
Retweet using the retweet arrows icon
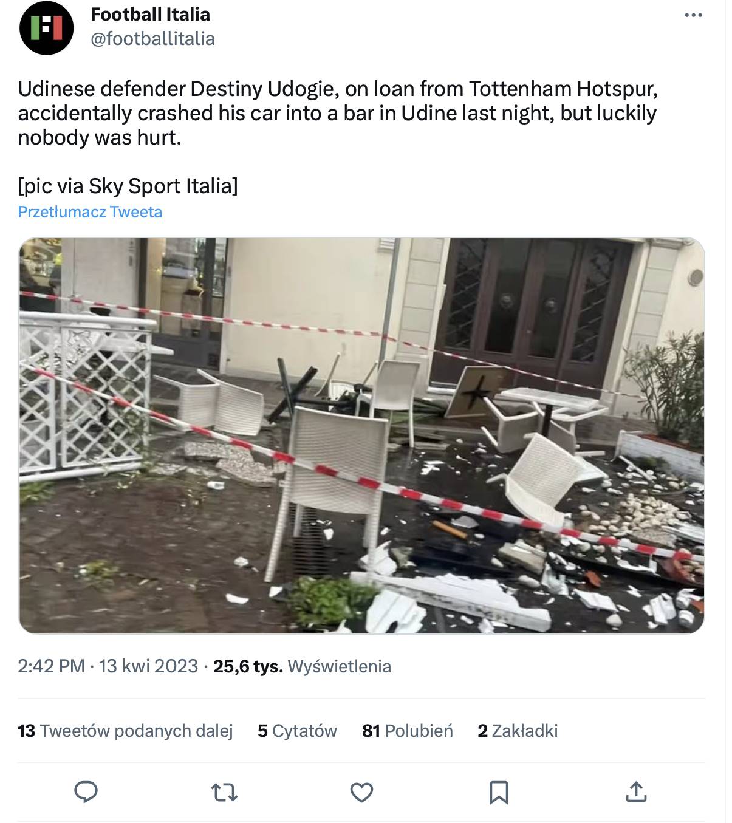click(x=224, y=792)
